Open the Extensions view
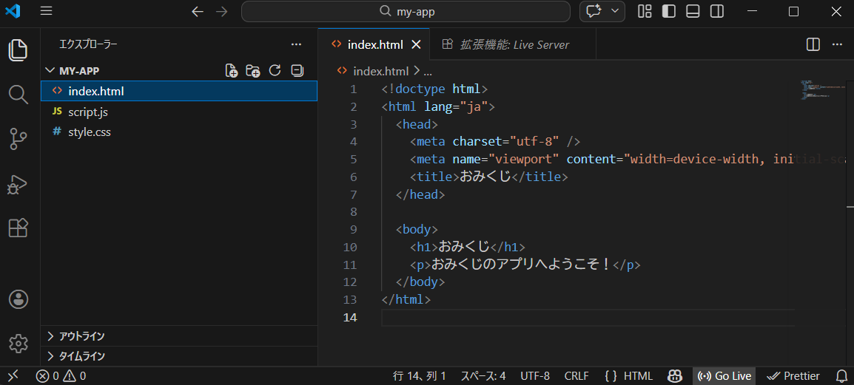Image resolution: width=854 pixels, height=385 pixels. click(18, 228)
